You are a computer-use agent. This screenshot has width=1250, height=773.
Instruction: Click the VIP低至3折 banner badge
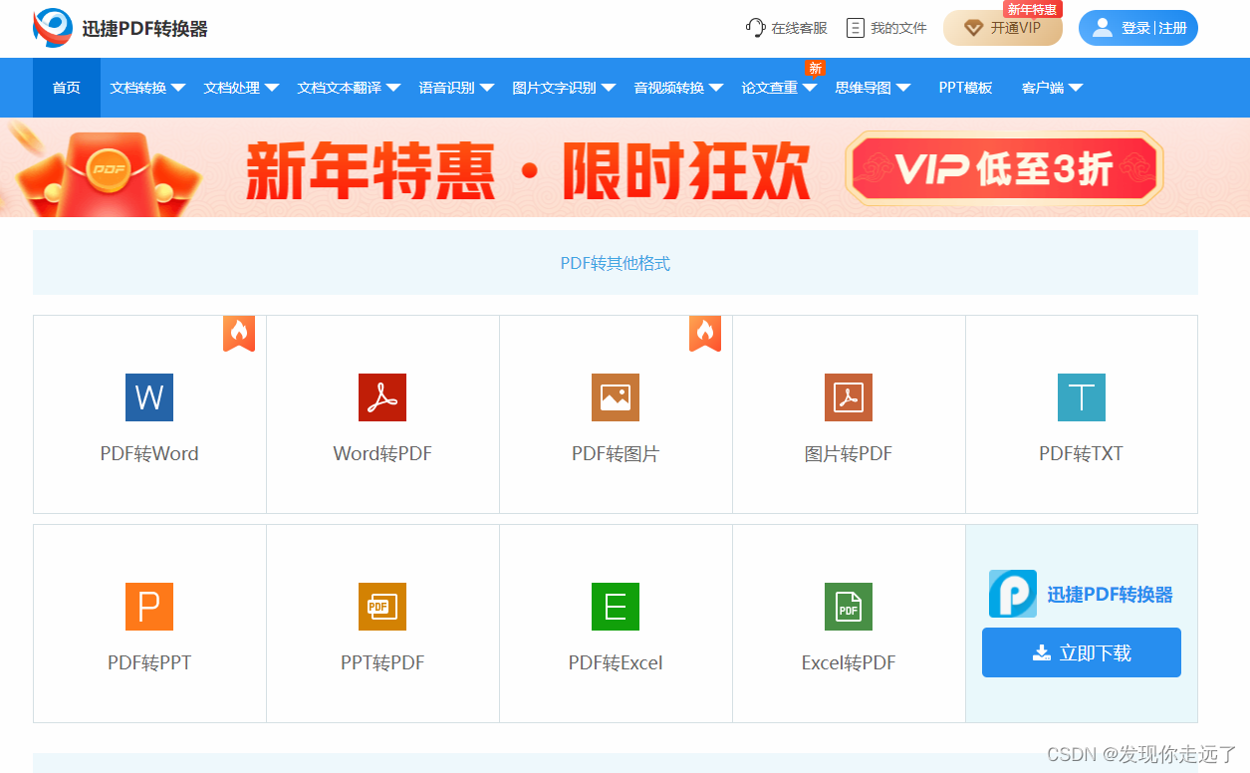(x=1004, y=168)
